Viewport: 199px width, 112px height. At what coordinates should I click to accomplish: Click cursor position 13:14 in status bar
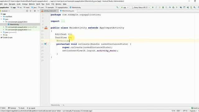[173, 111]
